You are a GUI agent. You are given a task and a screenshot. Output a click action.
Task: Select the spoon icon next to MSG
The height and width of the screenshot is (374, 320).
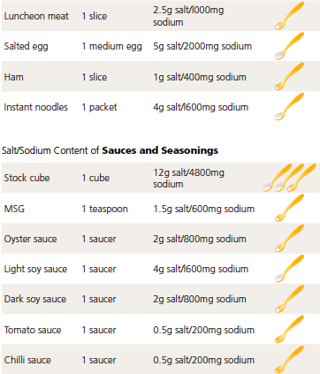pyautogui.click(x=289, y=208)
